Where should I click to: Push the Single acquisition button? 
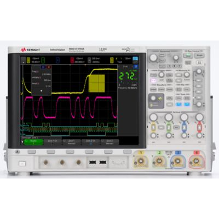(199, 55)
